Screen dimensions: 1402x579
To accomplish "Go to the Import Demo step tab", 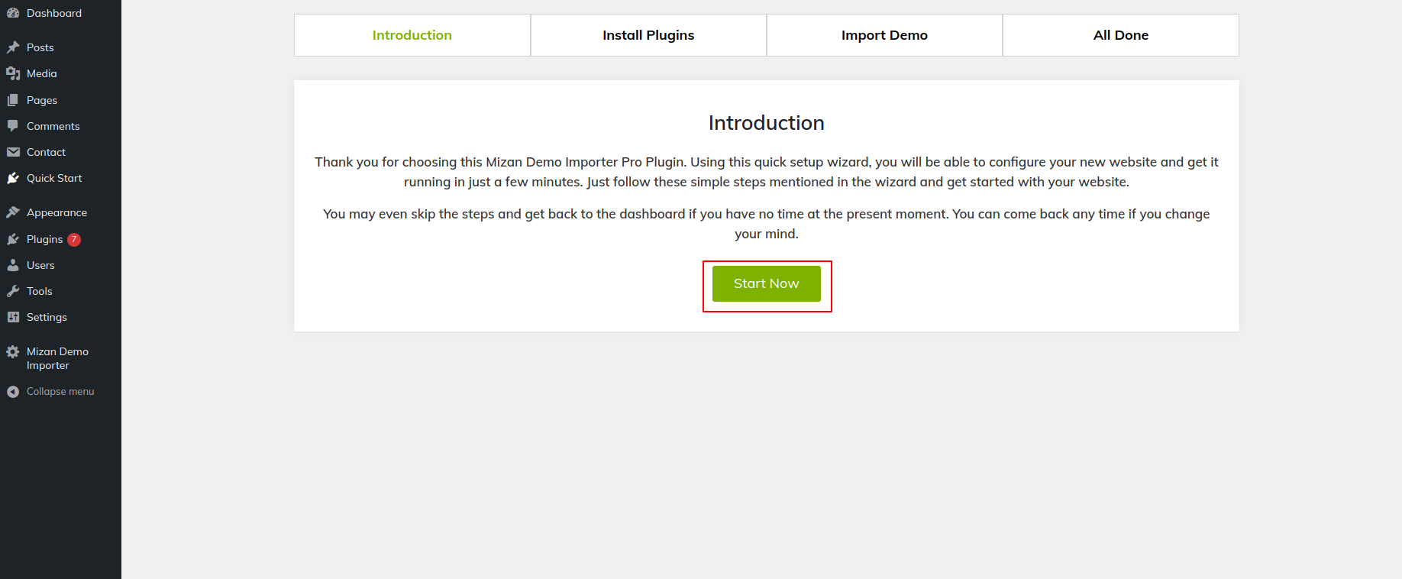I will [x=884, y=35].
